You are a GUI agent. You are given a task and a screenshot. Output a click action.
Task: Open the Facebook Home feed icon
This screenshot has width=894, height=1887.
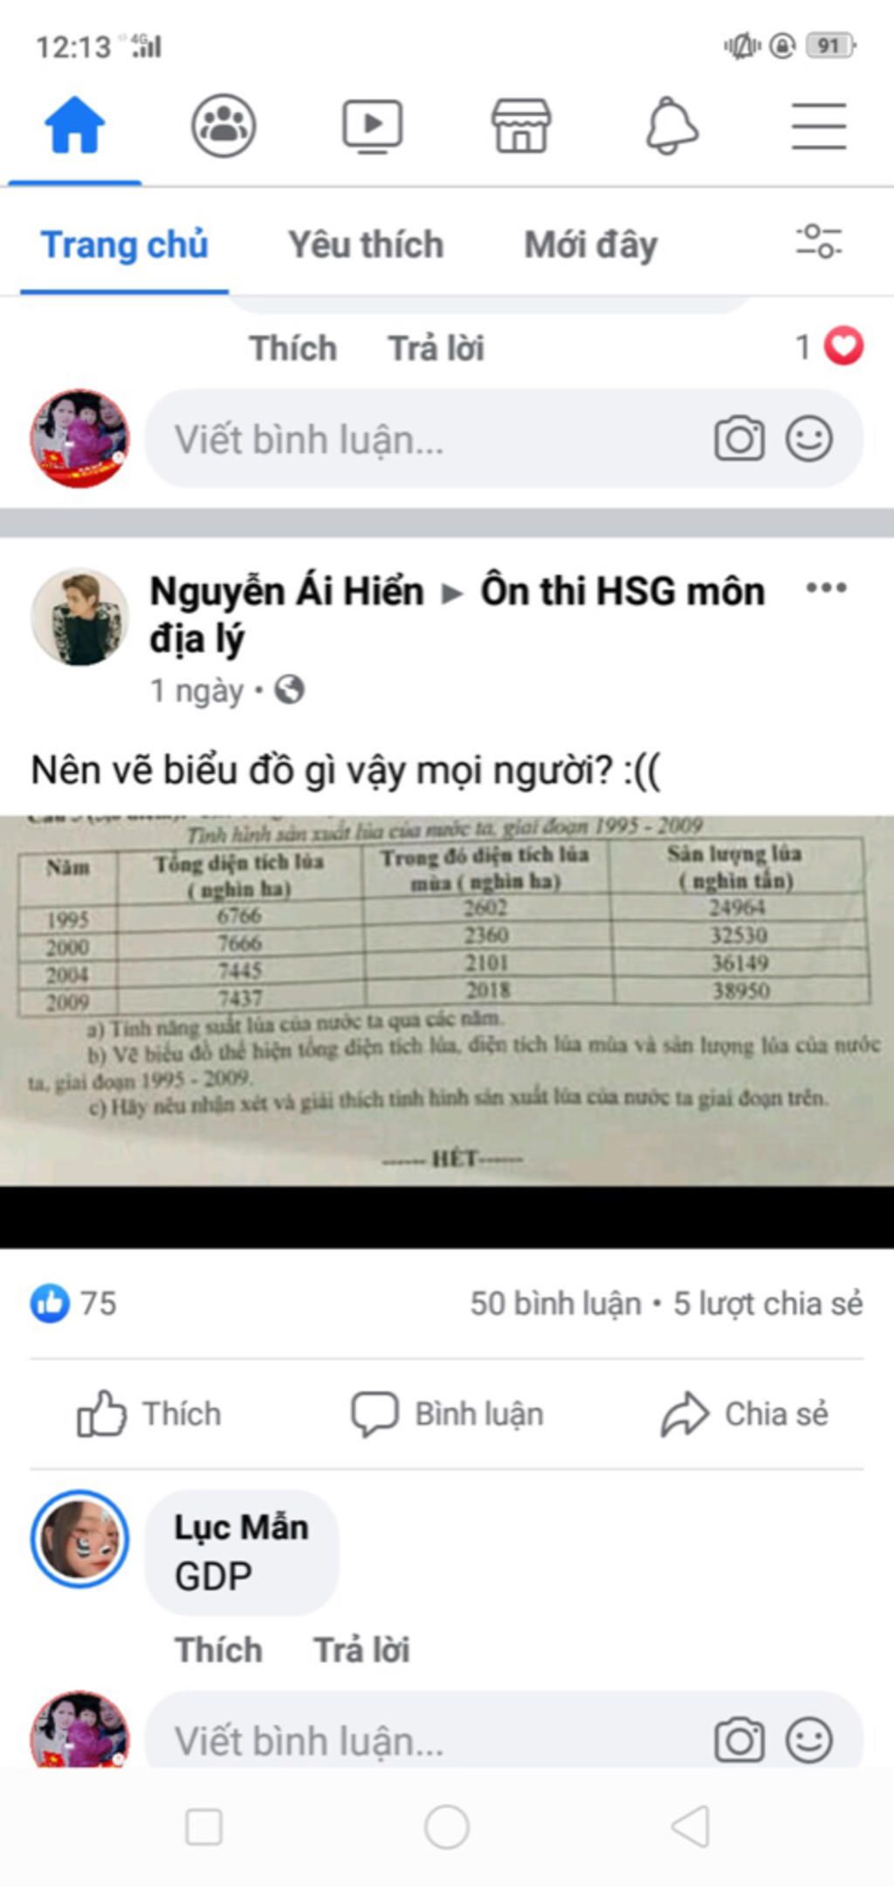tap(75, 126)
